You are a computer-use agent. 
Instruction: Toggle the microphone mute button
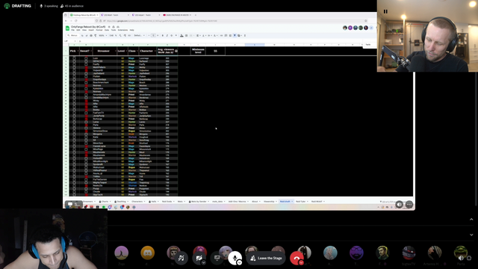(x=235, y=259)
